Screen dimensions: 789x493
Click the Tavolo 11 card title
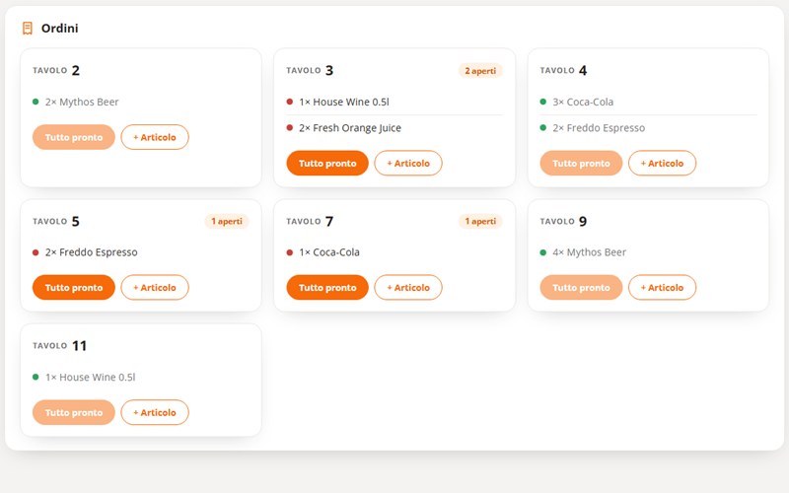point(60,346)
